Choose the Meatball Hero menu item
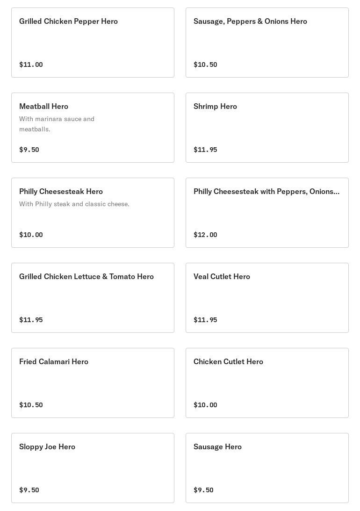The height and width of the screenshot is (511, 360). (93, 128)
